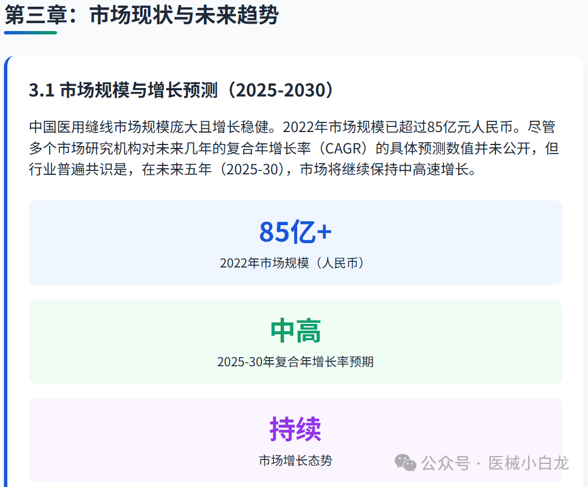Screen dimensions: 588x487
Task: Click the caption 市场增长态势
Action: pyautogui.click(x=295, y=460)
